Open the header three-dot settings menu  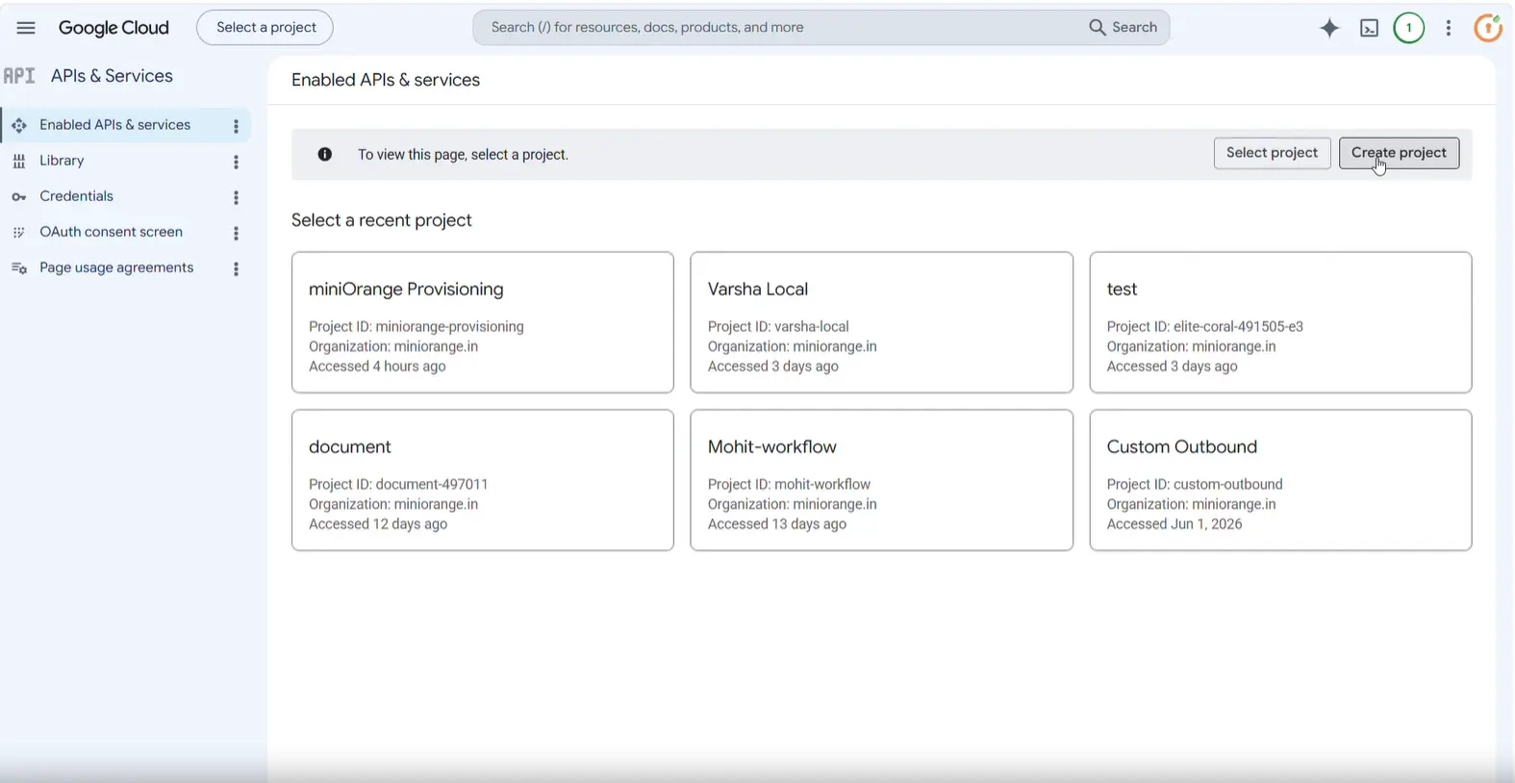click(x=1449, y=28)
